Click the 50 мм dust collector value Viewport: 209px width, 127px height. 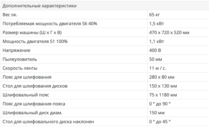(x=155, y=59)
